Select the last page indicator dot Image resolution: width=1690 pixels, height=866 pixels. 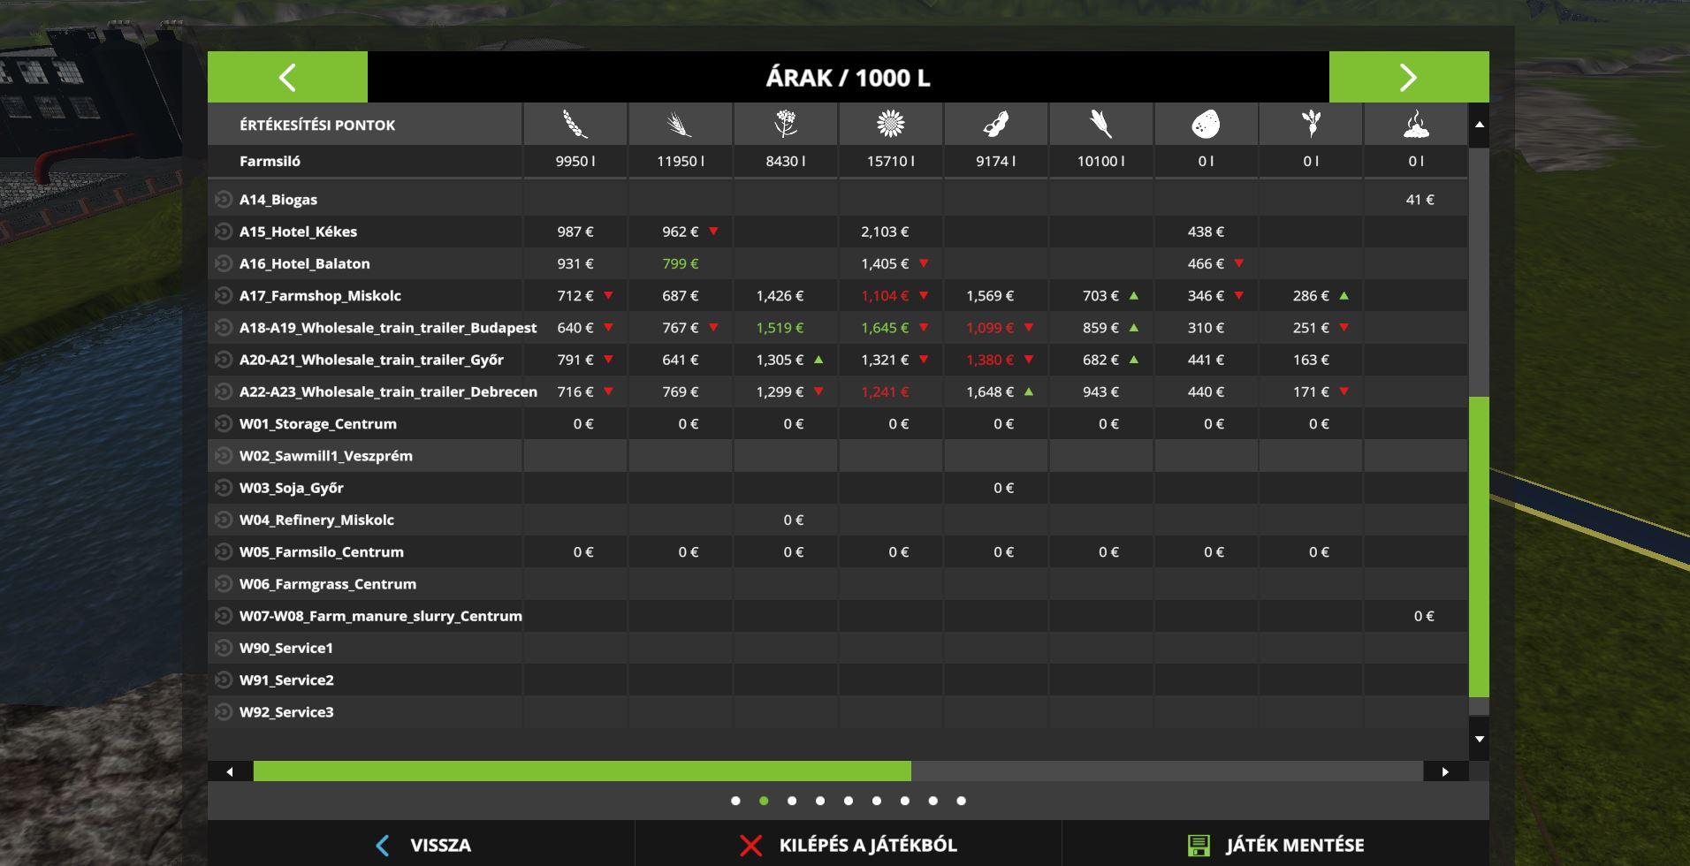pyautogui.click(x=961, y=801)
